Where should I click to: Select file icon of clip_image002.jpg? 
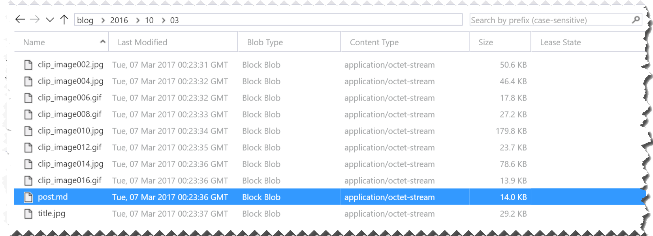click(28, 65)
